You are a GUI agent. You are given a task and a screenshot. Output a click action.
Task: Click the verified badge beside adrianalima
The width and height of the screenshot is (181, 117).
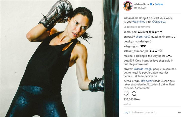[x=151, y=4]
